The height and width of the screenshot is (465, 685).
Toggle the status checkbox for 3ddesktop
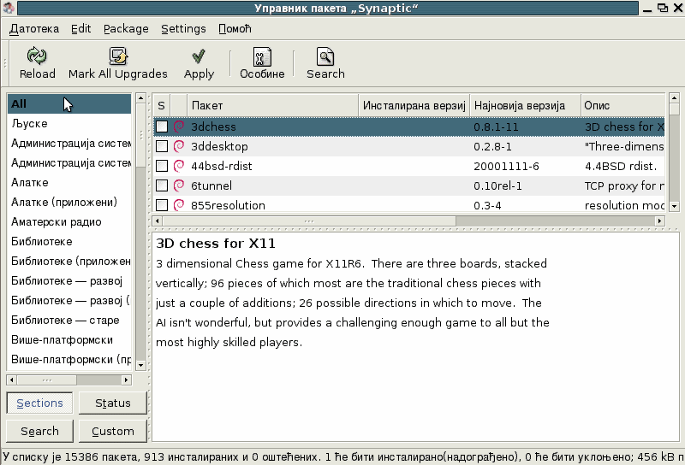click(162, 146)
